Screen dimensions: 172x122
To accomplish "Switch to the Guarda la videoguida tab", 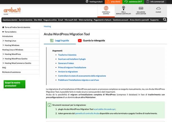I will click(91, 40).
